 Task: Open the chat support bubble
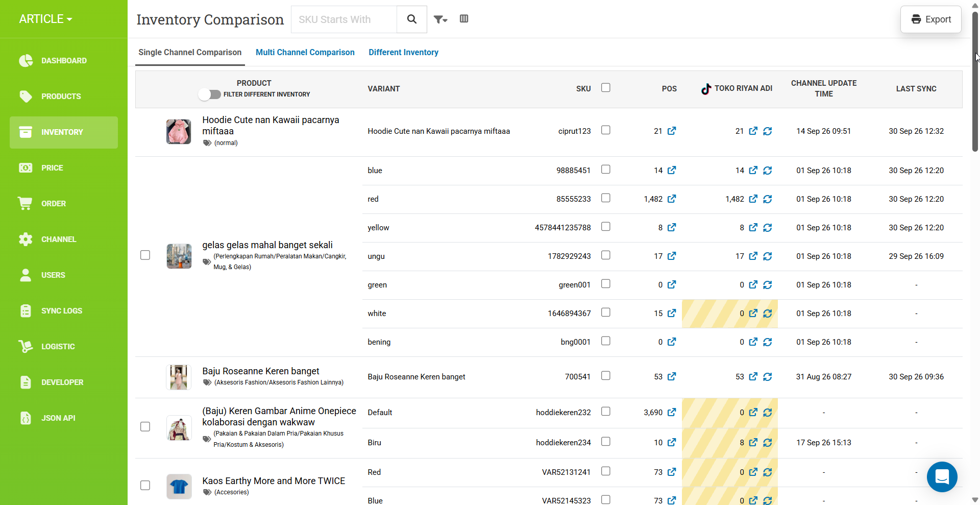point(942,477)
